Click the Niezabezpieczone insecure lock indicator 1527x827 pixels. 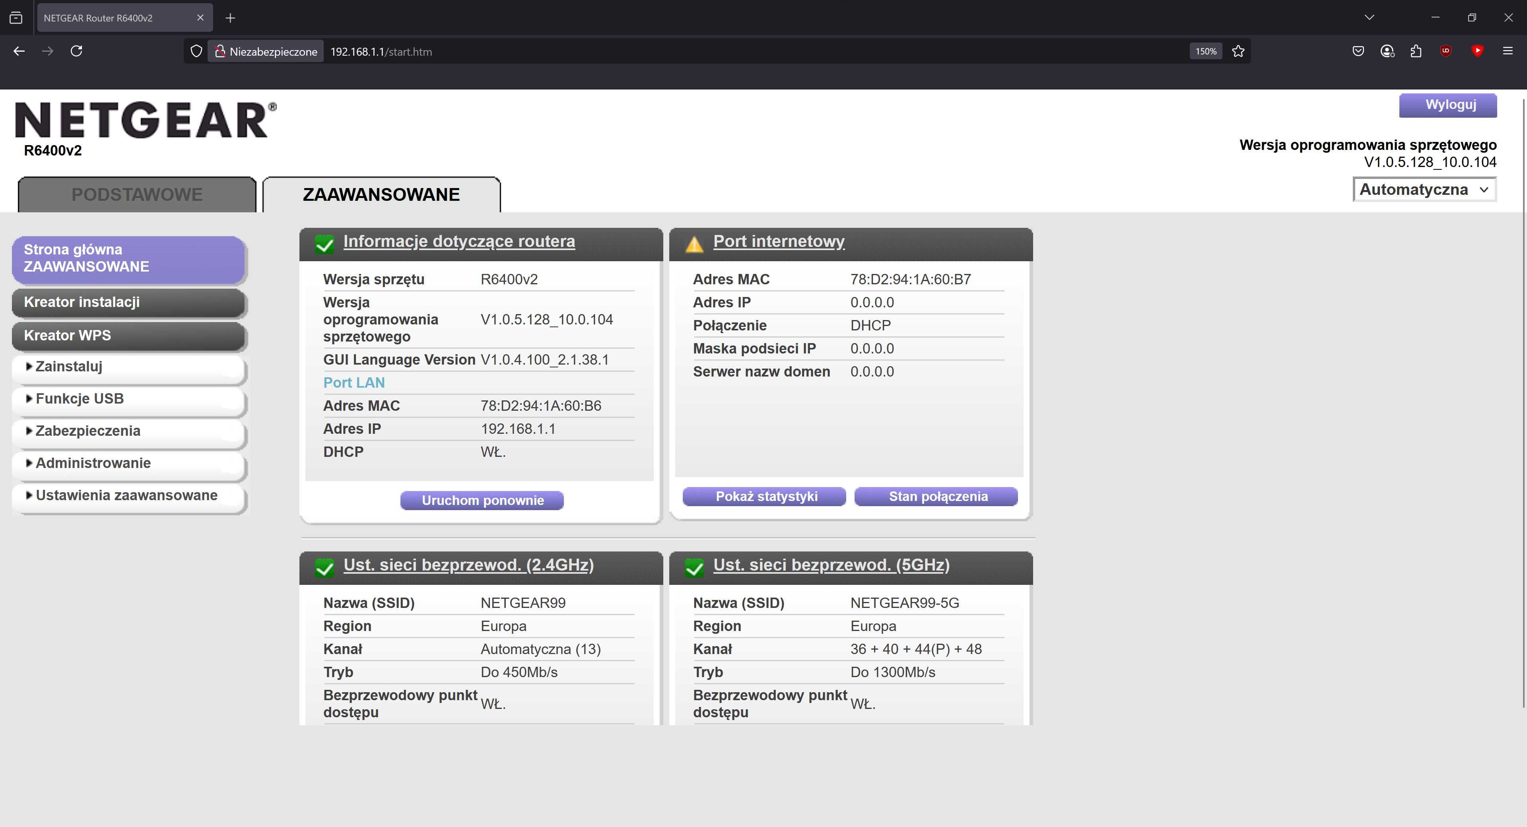[266, 52]
